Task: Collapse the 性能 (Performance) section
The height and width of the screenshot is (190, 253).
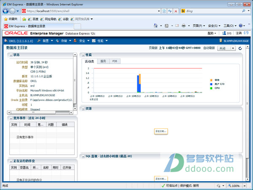Action: point(83,55)
